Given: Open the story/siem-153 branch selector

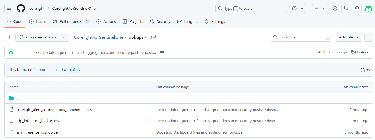Looking at the screenshot, I should pos(42,37).
